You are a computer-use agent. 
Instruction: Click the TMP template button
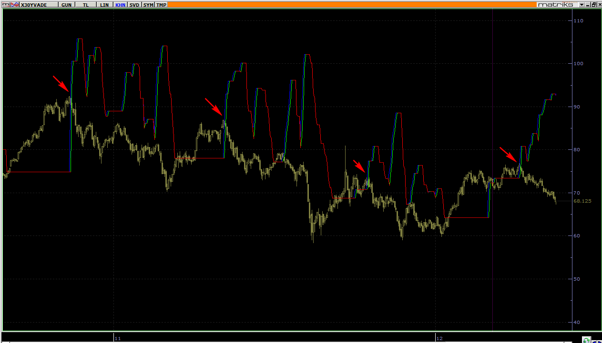(x=161, y=5)
